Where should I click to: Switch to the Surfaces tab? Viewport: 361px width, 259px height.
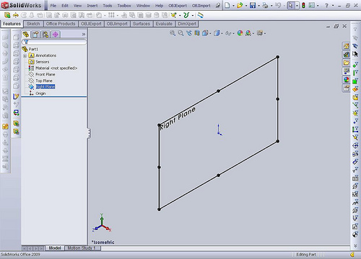pos(142,24)
